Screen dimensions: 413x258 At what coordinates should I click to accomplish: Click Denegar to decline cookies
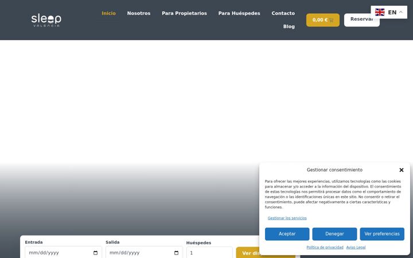pos(334,234)
